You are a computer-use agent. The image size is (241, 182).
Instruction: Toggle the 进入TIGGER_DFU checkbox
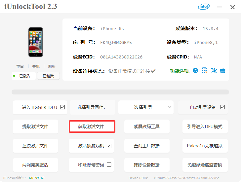coord(63,107)
